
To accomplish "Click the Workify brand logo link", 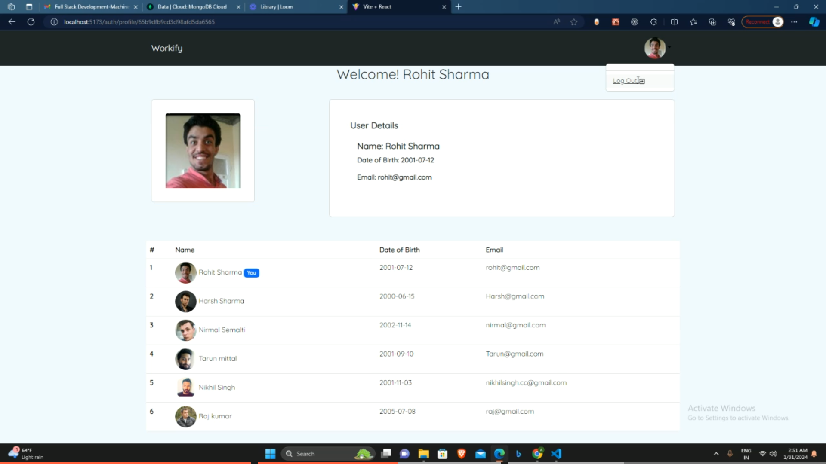I will point(166,48).
